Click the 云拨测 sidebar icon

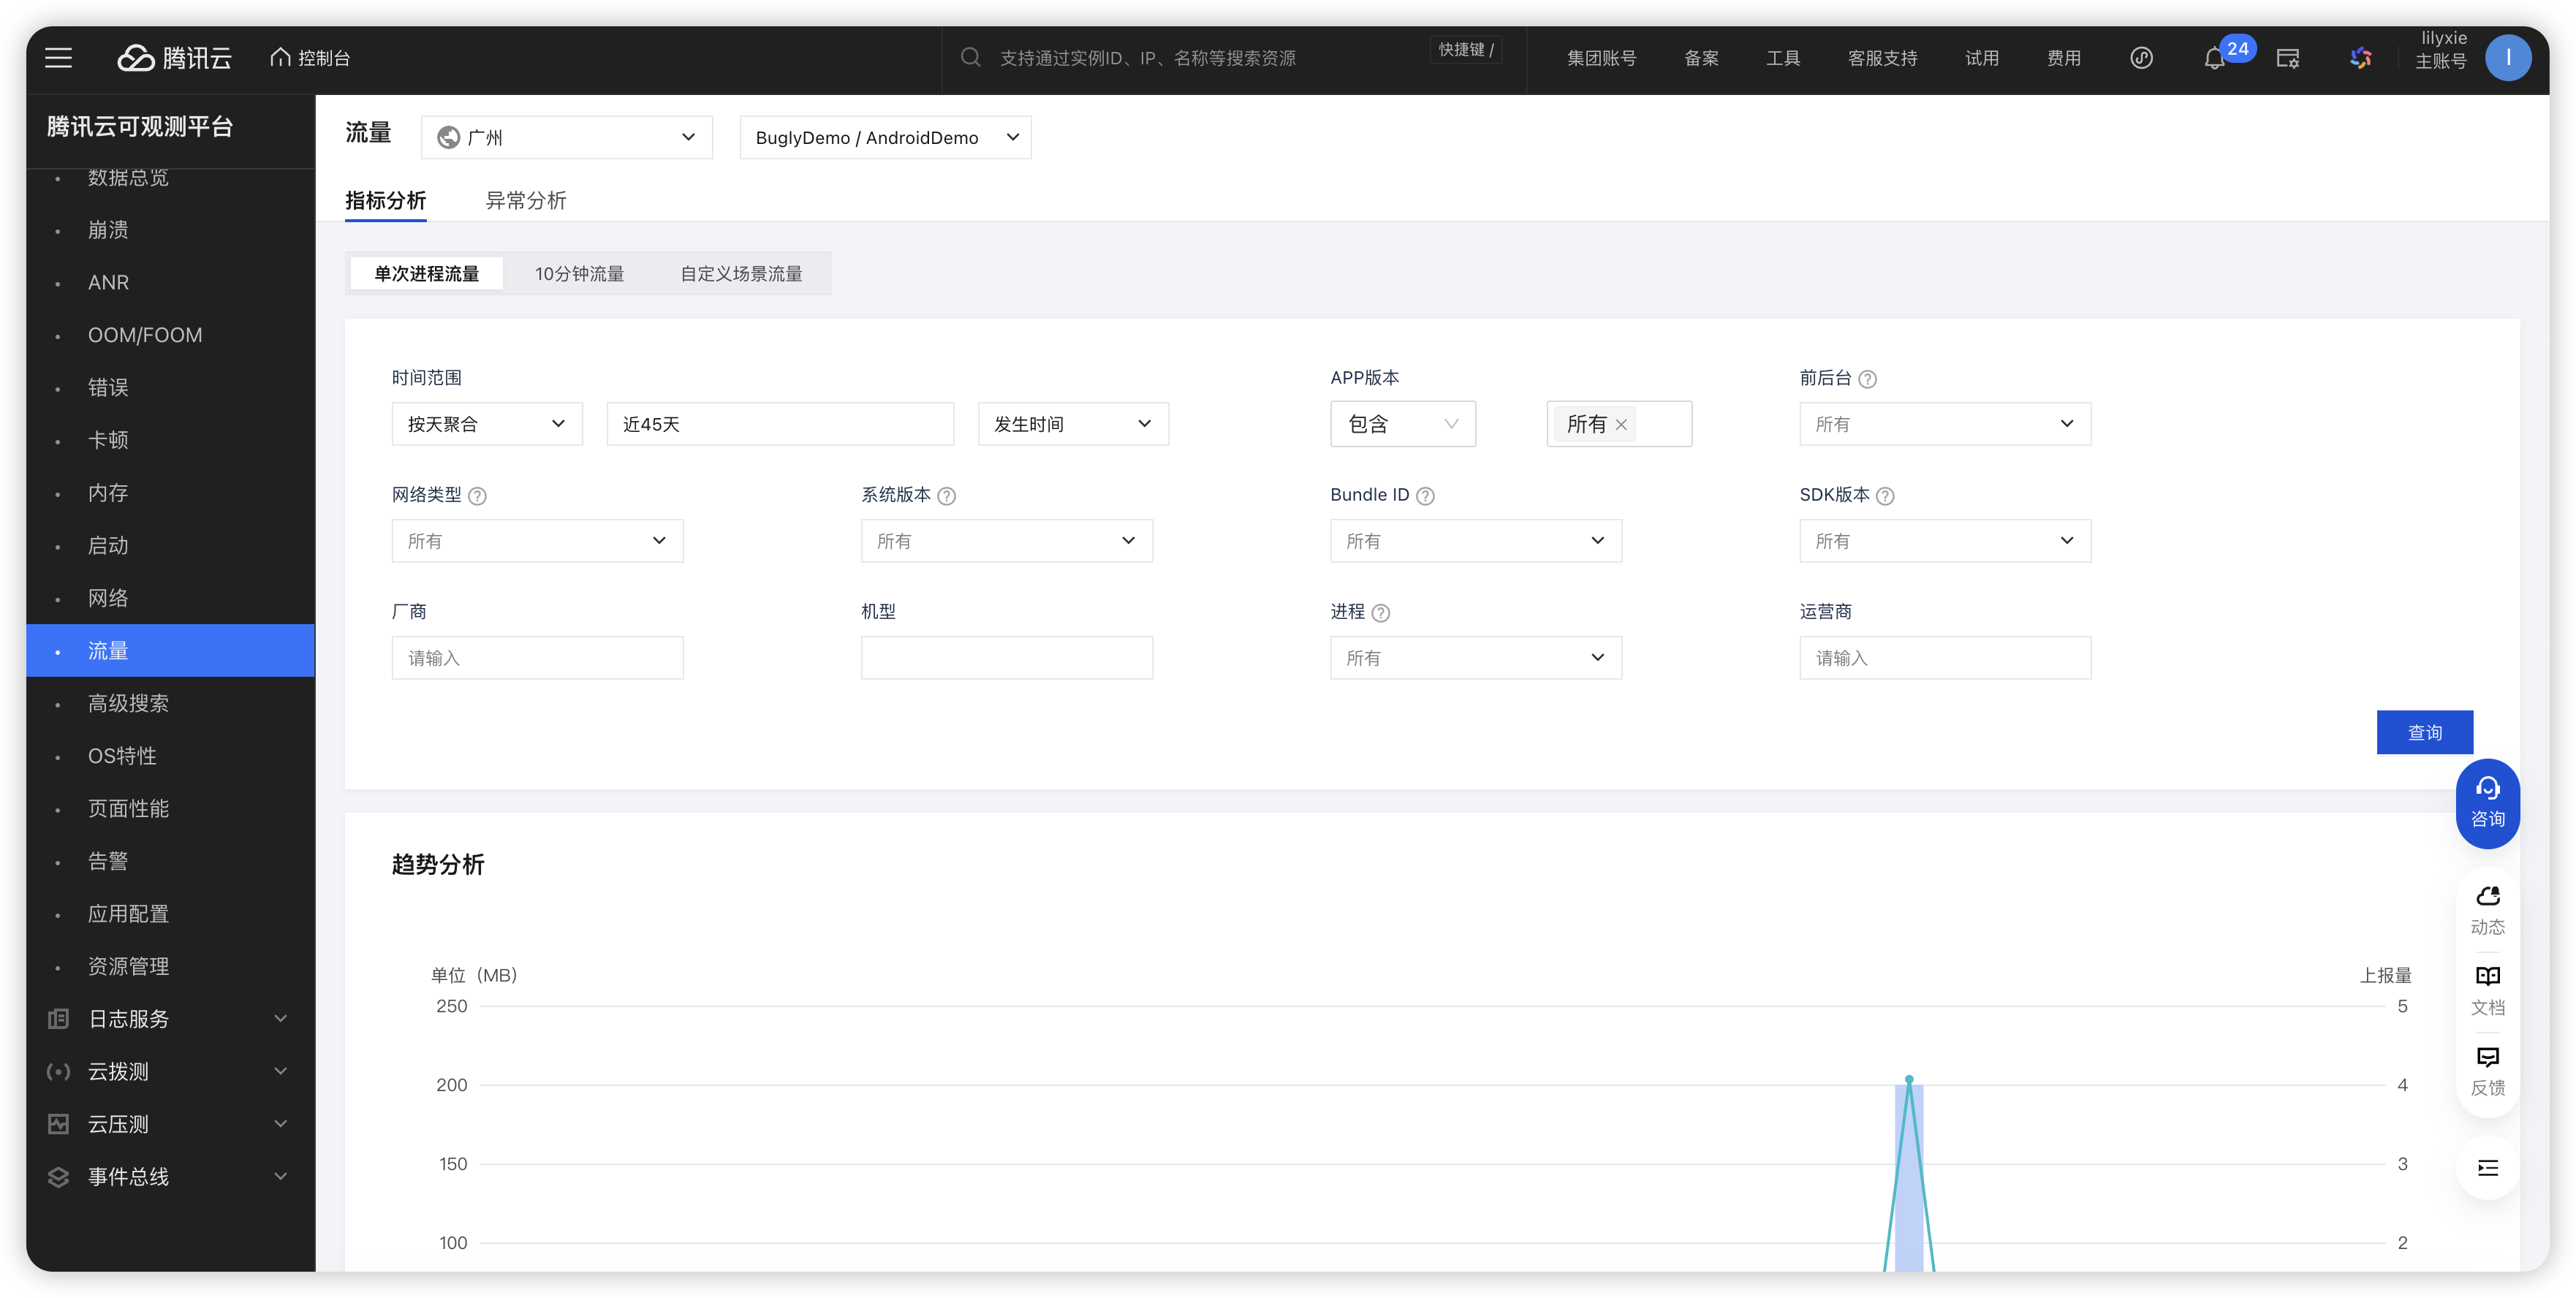coord(58,1071)
